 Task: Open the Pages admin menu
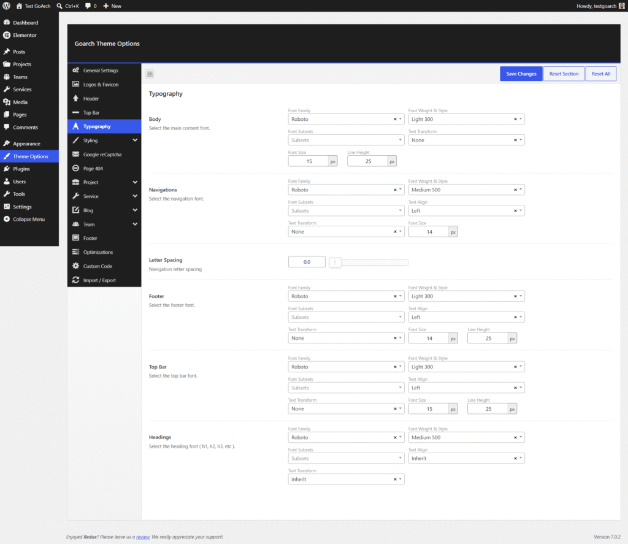tap(29, 115)
